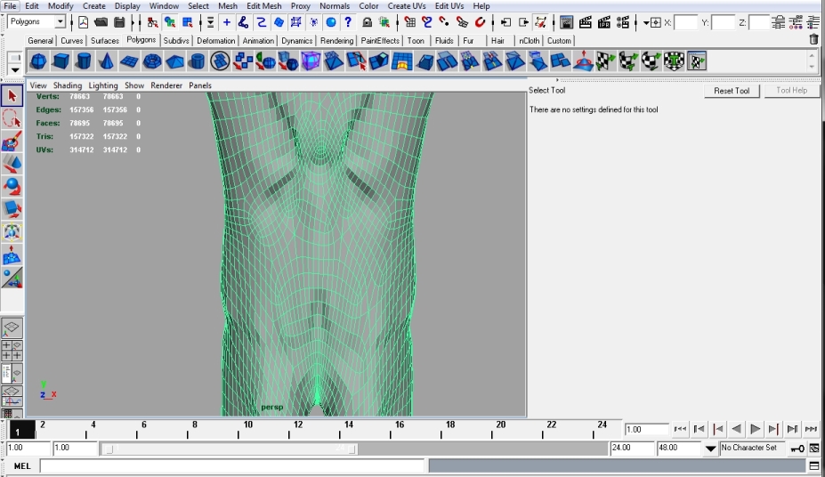Toggle Select by Hierarchy mode

[152, 22]
